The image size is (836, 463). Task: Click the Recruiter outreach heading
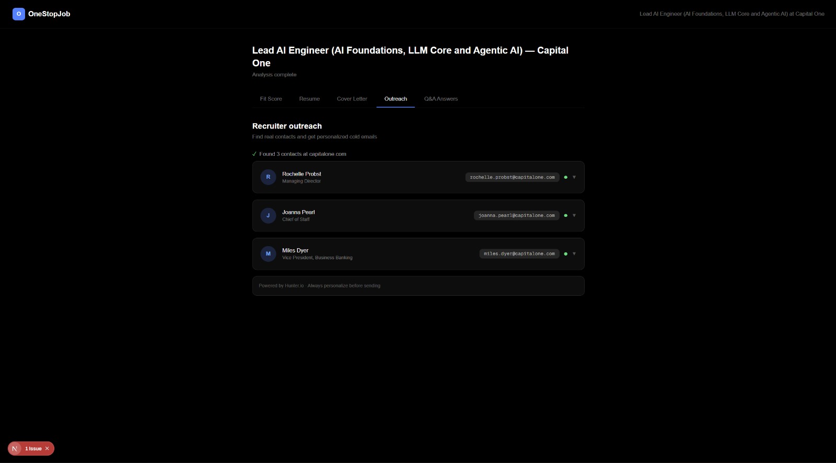[x=287, y=126]
